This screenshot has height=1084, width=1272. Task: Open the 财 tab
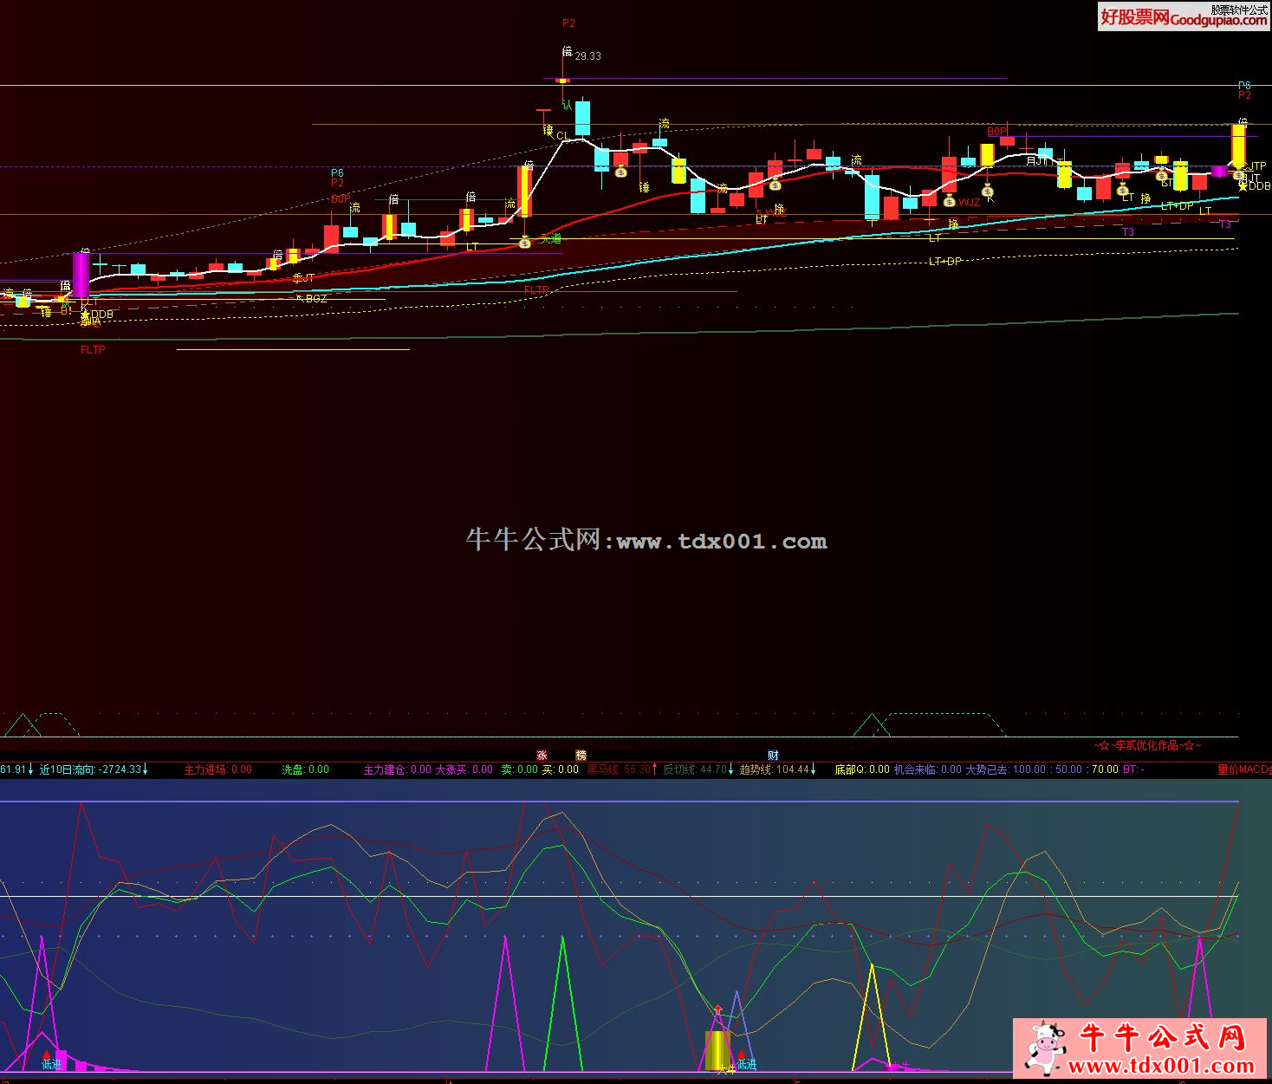[773, 756]
